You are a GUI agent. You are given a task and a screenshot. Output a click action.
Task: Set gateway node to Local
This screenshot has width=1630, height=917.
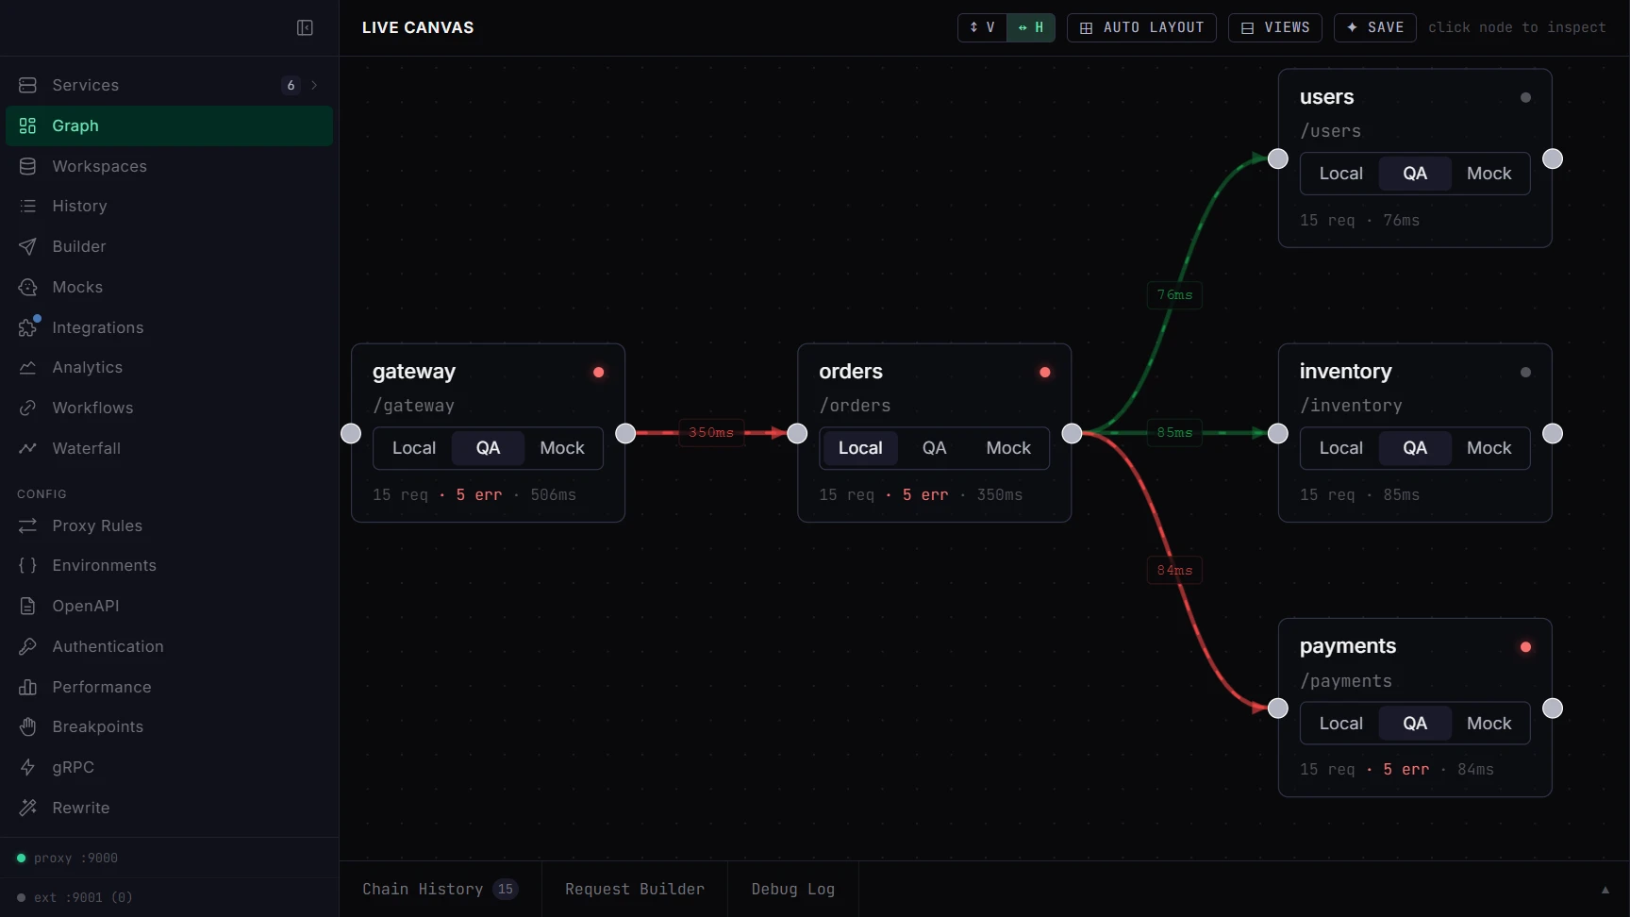point(414,448)
